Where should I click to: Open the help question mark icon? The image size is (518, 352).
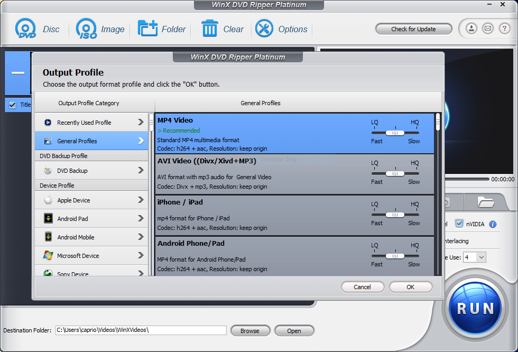point(504,29)
